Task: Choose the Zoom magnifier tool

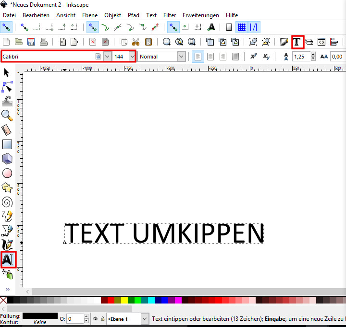Action: click(x=7, y=115)
